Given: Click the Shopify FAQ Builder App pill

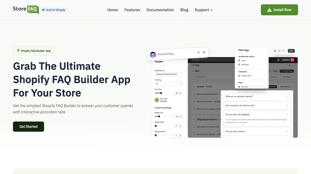Looking at the screenshot, I should coord(34,51).
